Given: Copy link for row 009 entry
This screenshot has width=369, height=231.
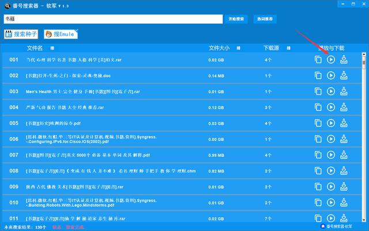Looking at the screenshot, I should pos(318,187).
